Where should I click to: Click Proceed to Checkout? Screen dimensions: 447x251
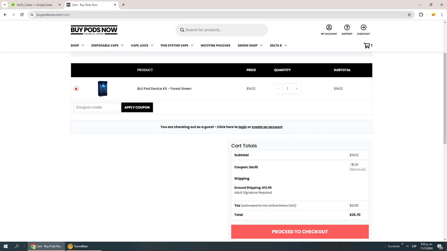pos(300,232)
